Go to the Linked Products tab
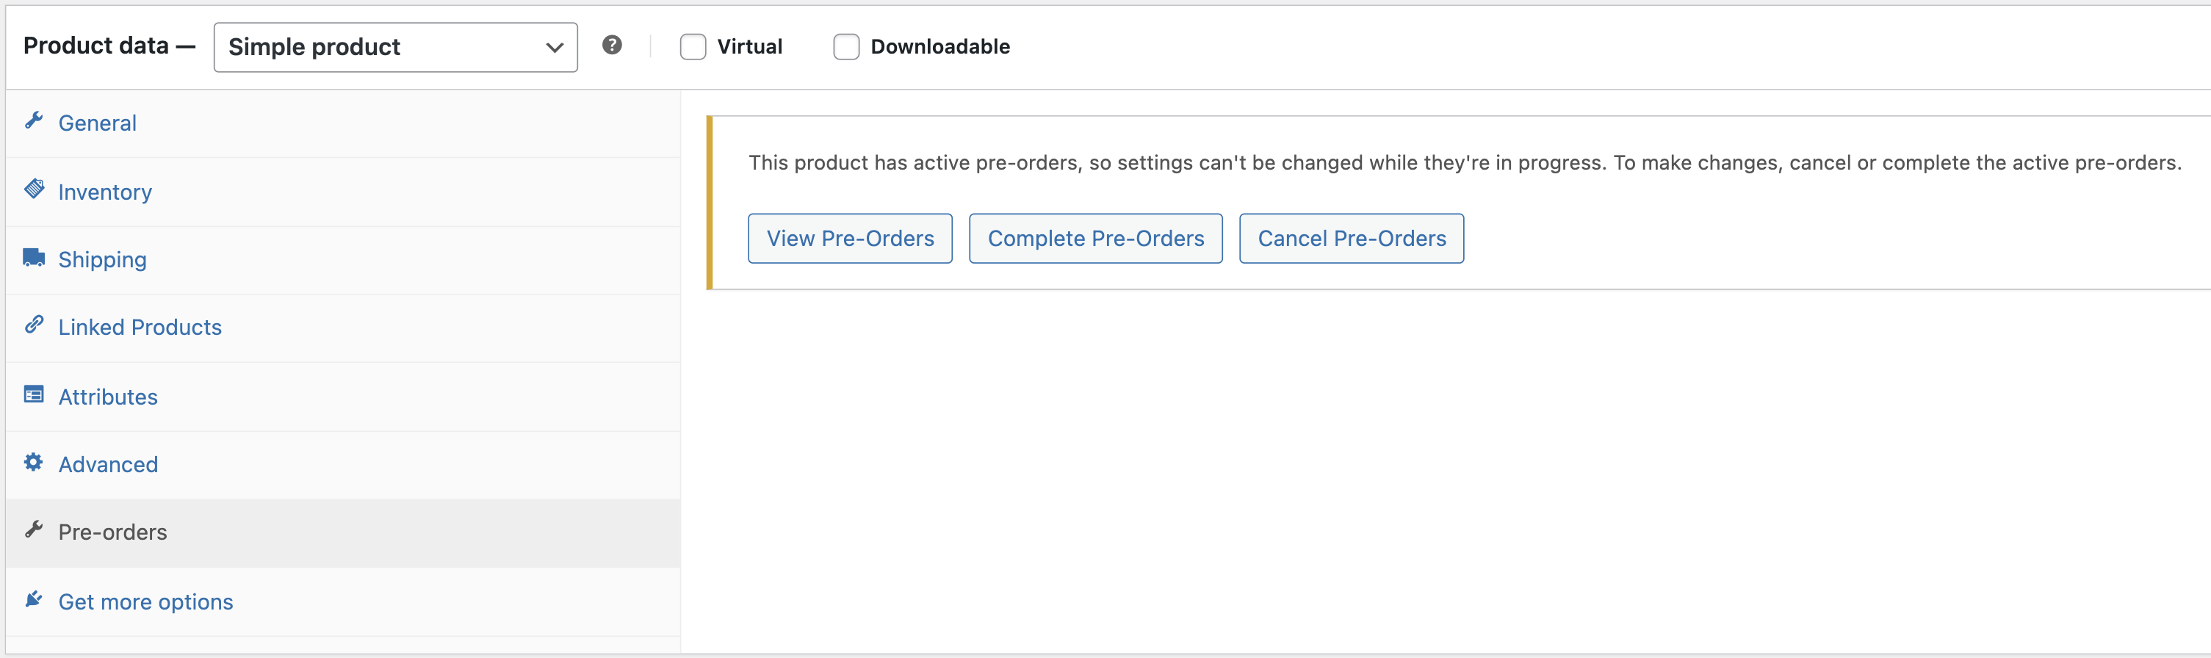This screenshot has width=2211, height=658. [140, 328]
